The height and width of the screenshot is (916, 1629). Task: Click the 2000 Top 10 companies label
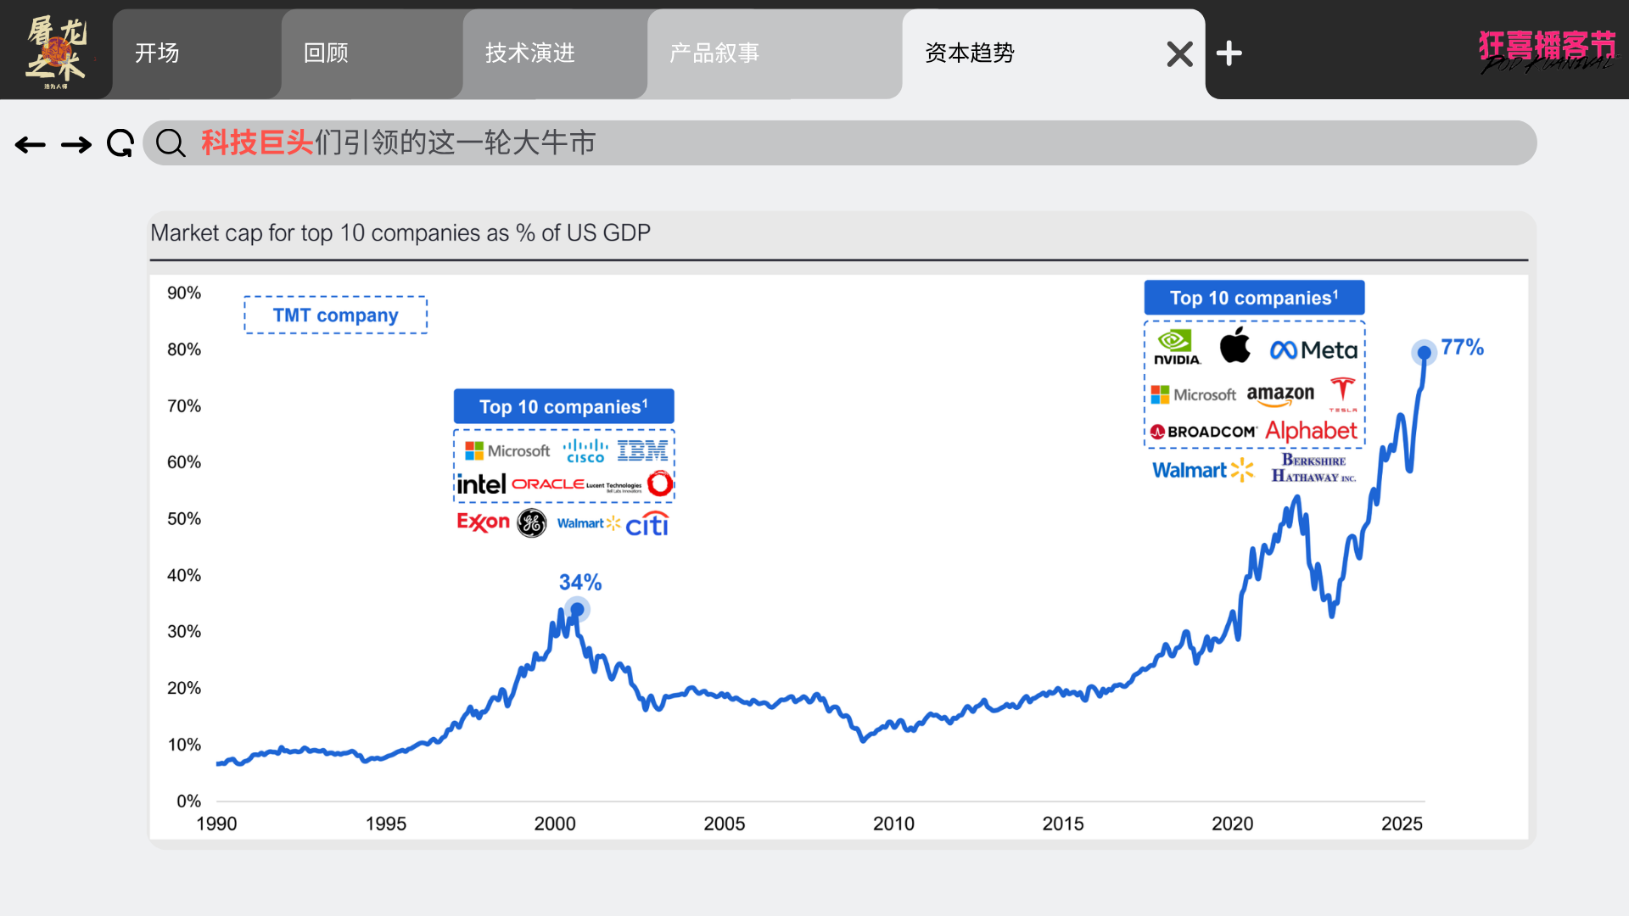point(563,406)
